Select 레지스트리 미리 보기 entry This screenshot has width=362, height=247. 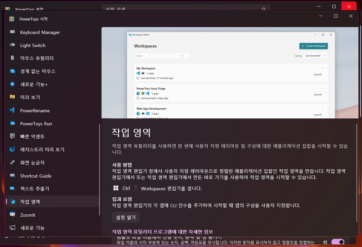(x=53, y=149)
